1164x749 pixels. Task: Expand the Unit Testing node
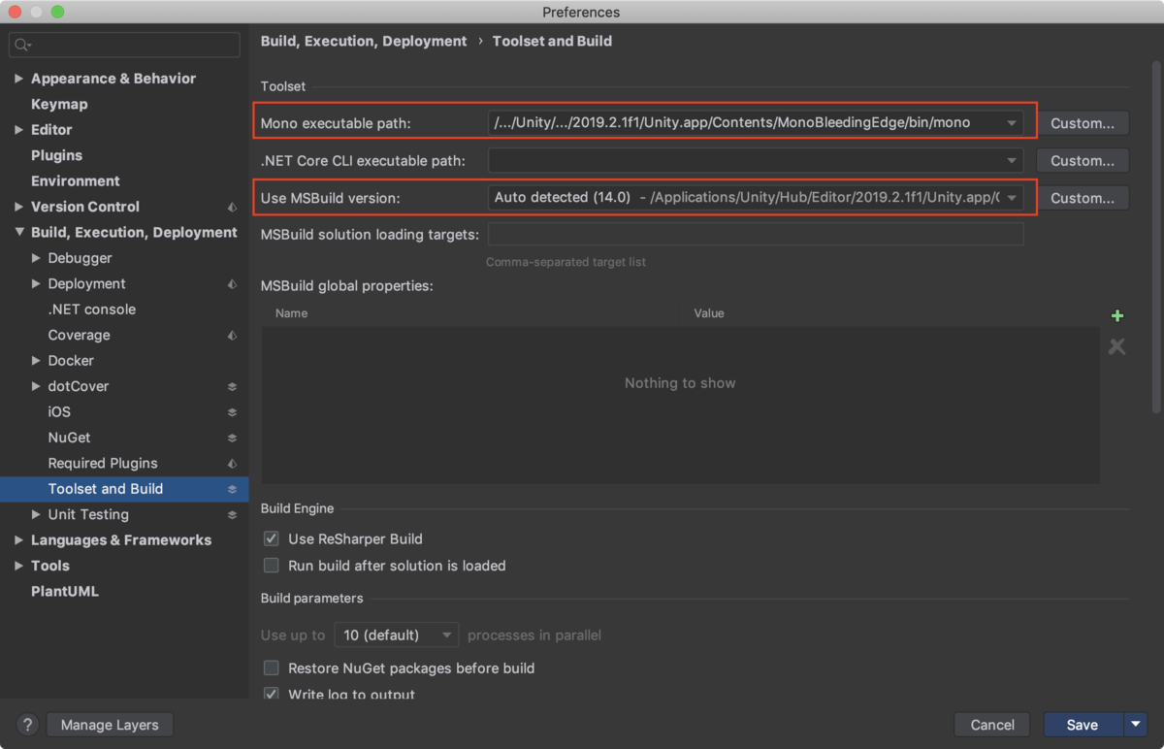click(x=36, y=515)
